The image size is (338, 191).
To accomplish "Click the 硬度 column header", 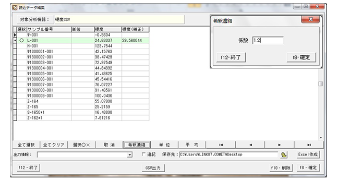I will pyautogui.click(x=108, y=29).
